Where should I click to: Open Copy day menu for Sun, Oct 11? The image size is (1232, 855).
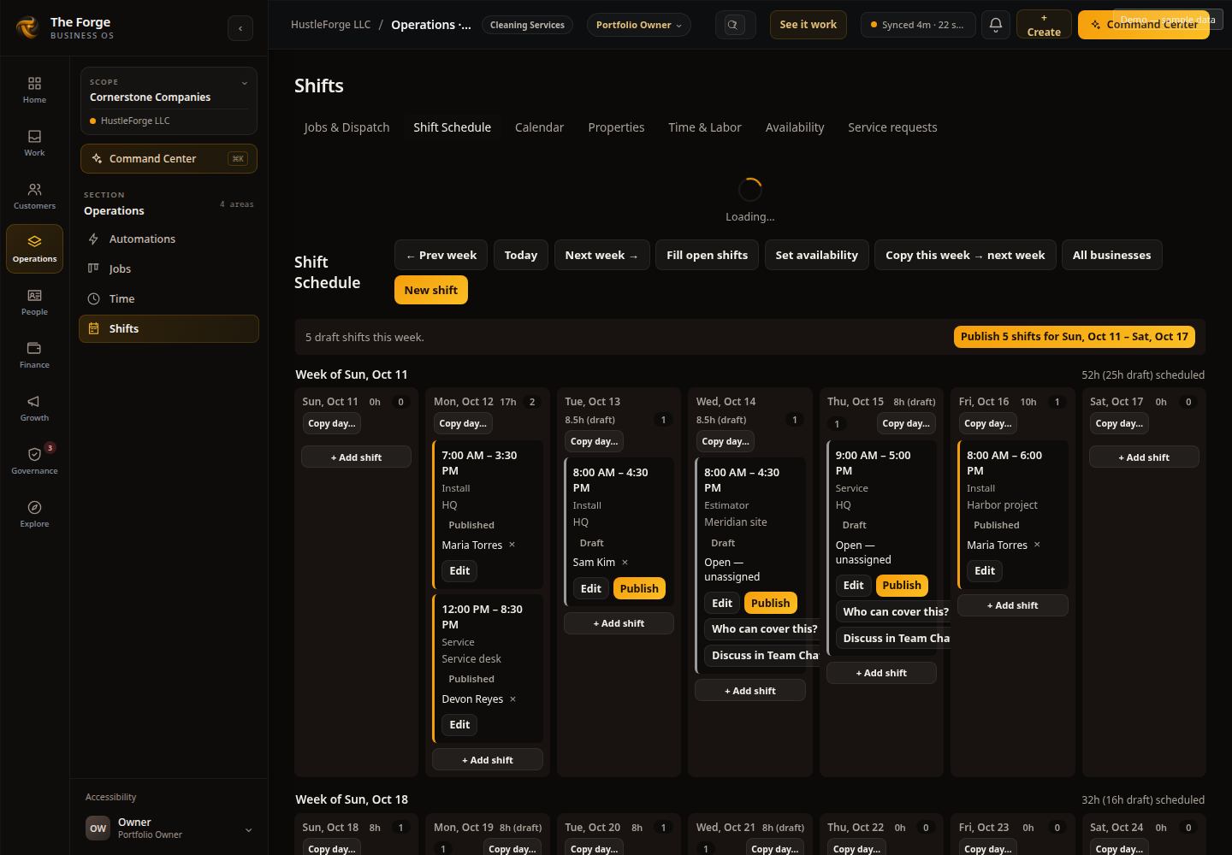point(331,424)
